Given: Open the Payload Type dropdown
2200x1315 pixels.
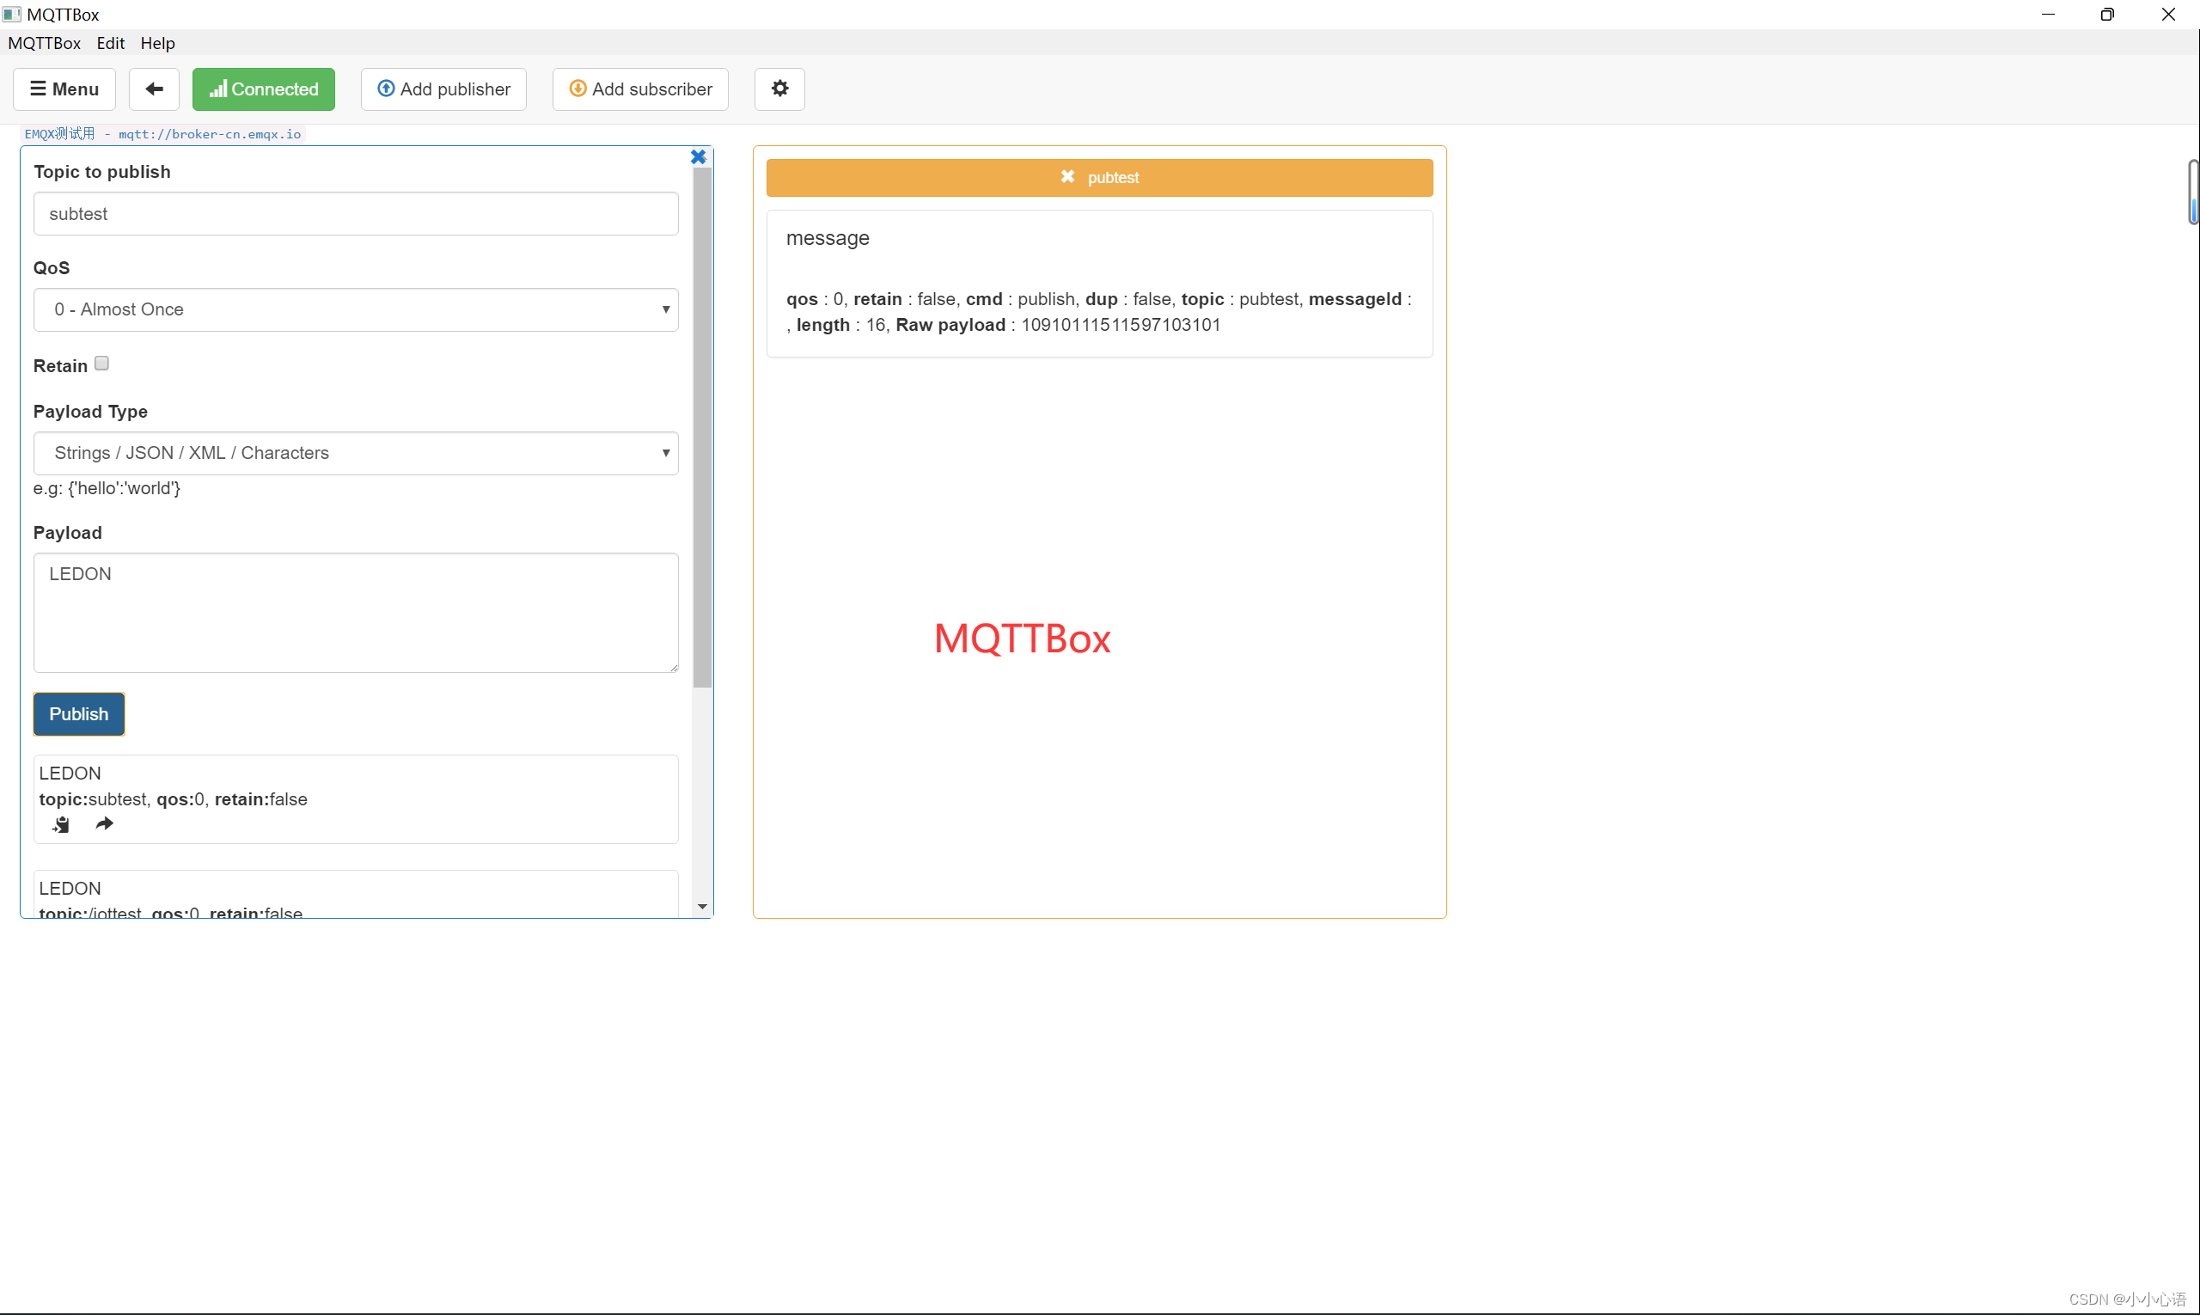Looking at the screenshot, I should 355,453.
